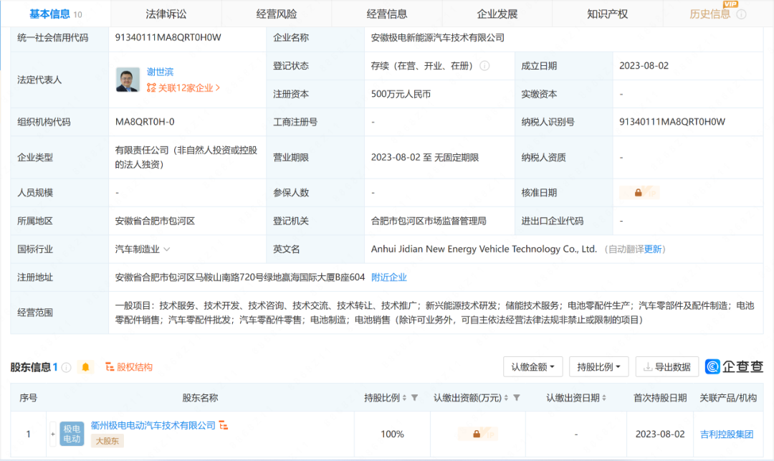
Task: Click the filter icon next to 认缴出资额 column
Action: (516, 398)
